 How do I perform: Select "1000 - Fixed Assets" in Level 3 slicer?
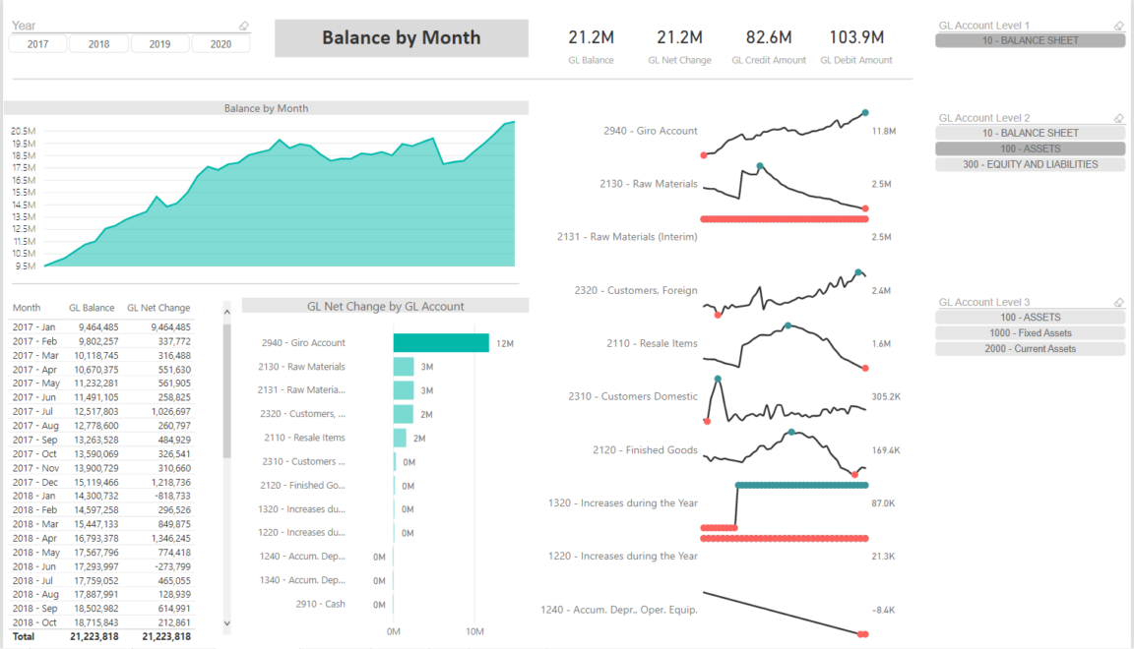pos(1030,332)
